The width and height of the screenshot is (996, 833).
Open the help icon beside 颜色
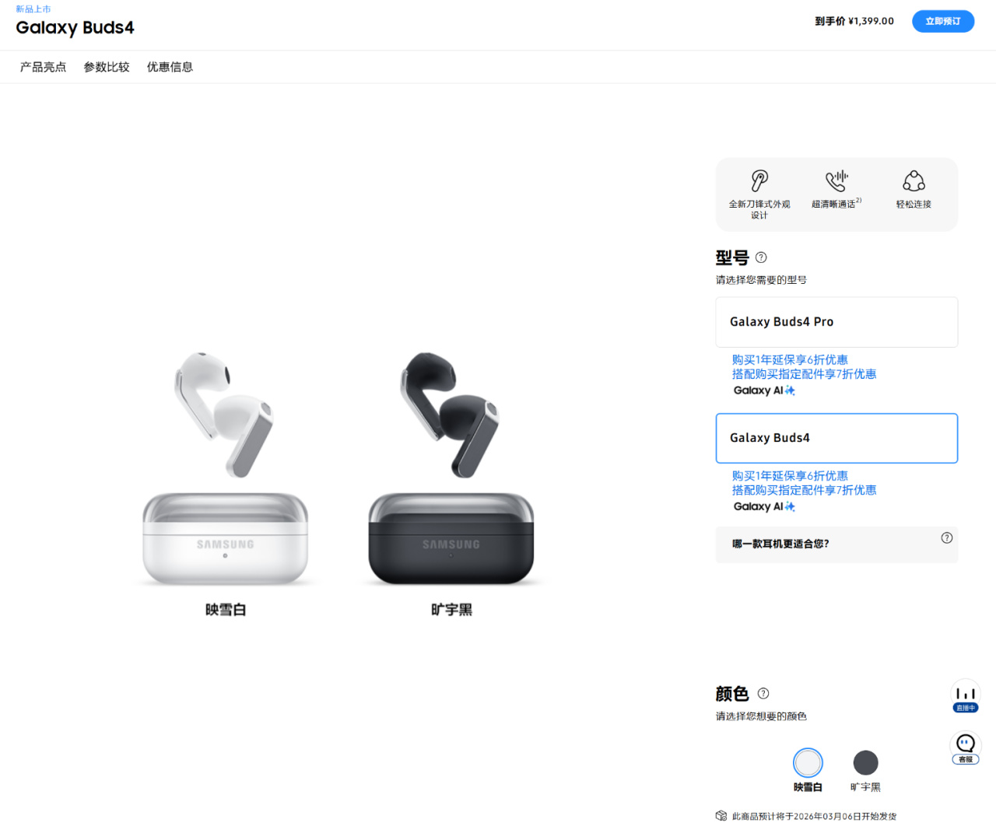pos(763,693)
